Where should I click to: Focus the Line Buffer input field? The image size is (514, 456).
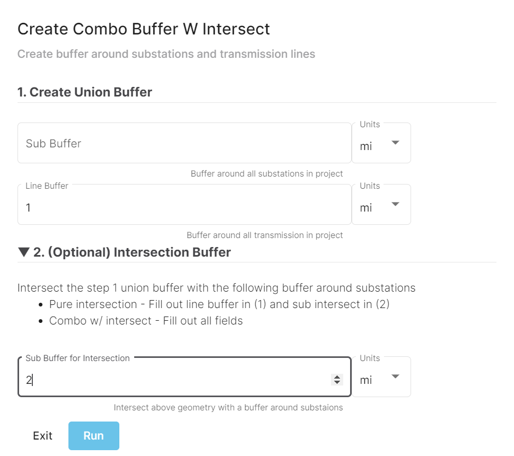click(159, 207)
